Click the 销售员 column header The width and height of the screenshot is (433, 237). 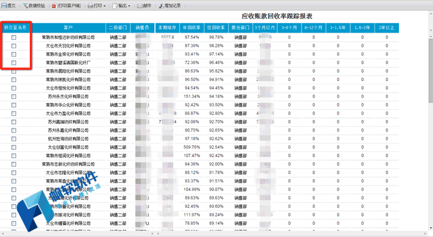click(142, 28)
